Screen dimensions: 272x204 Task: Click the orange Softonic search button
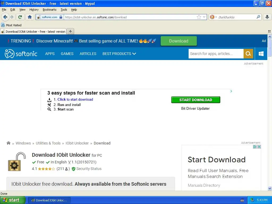[x=248, y=54]
